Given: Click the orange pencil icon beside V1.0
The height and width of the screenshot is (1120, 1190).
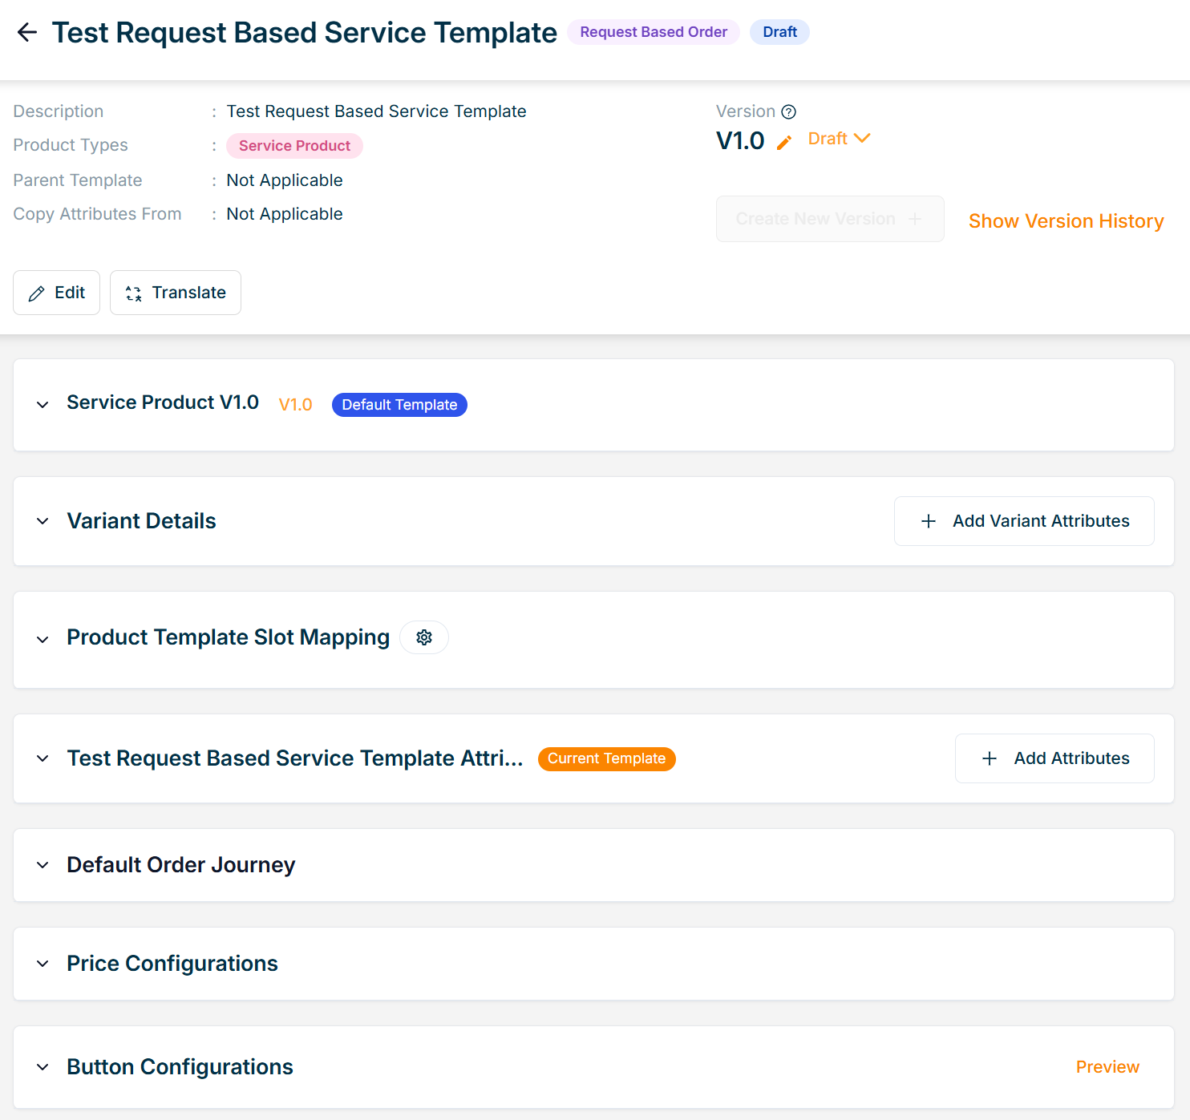Looking at the screenshot, I should point(784,143).
